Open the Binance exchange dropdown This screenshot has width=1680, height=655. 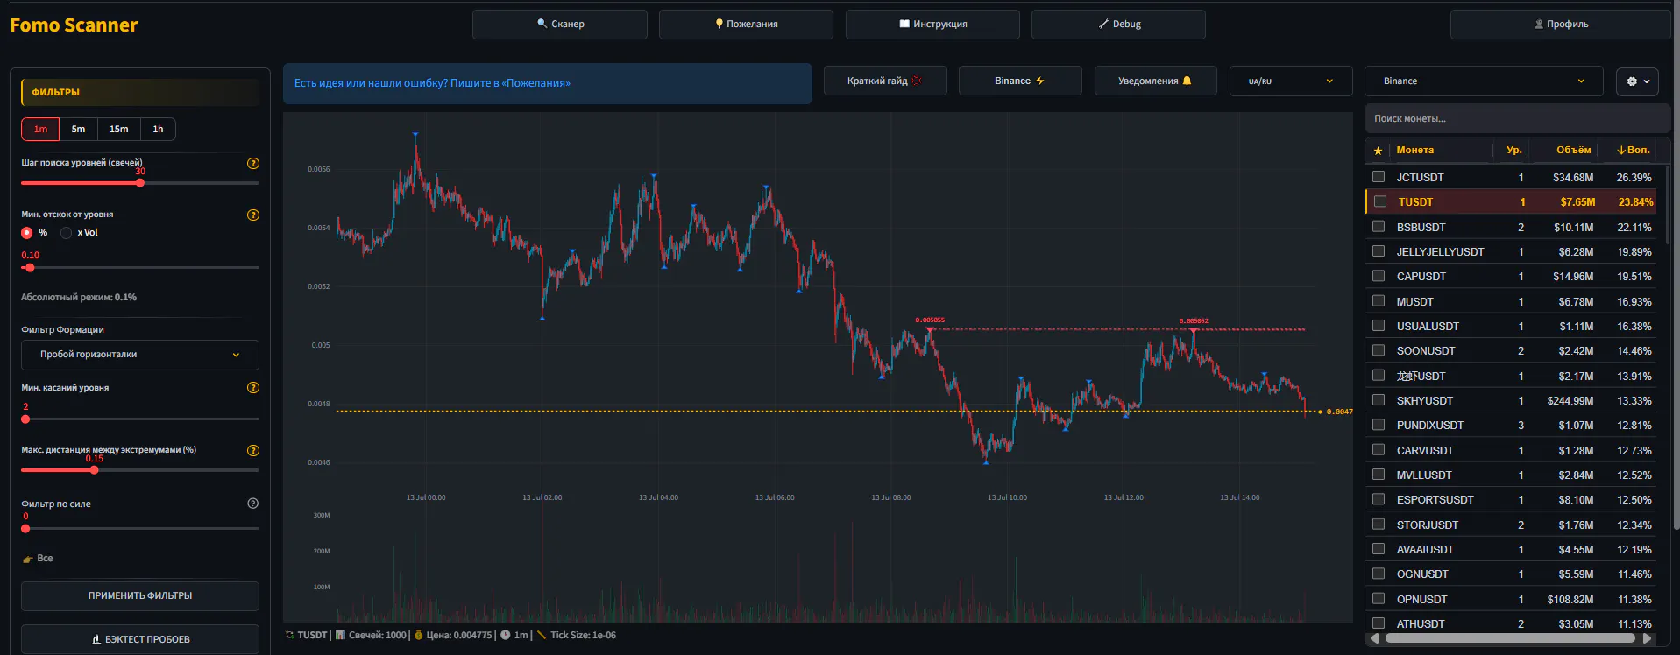point(1484,81)
